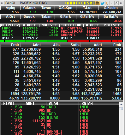Click the gold-colored icon in title bar

pyautogui.click(x=98, y=3)
